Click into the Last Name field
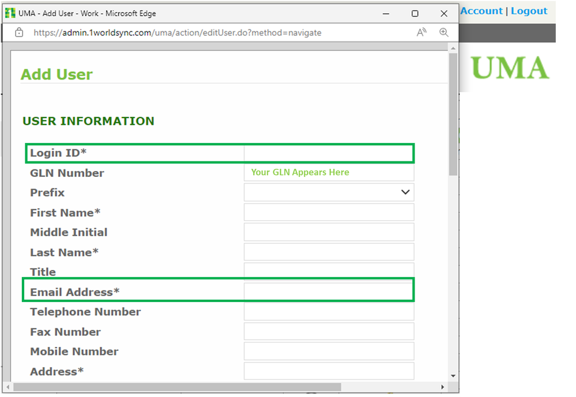The width and height of the screenshot is (576, 397). click(x=329, y=252)
